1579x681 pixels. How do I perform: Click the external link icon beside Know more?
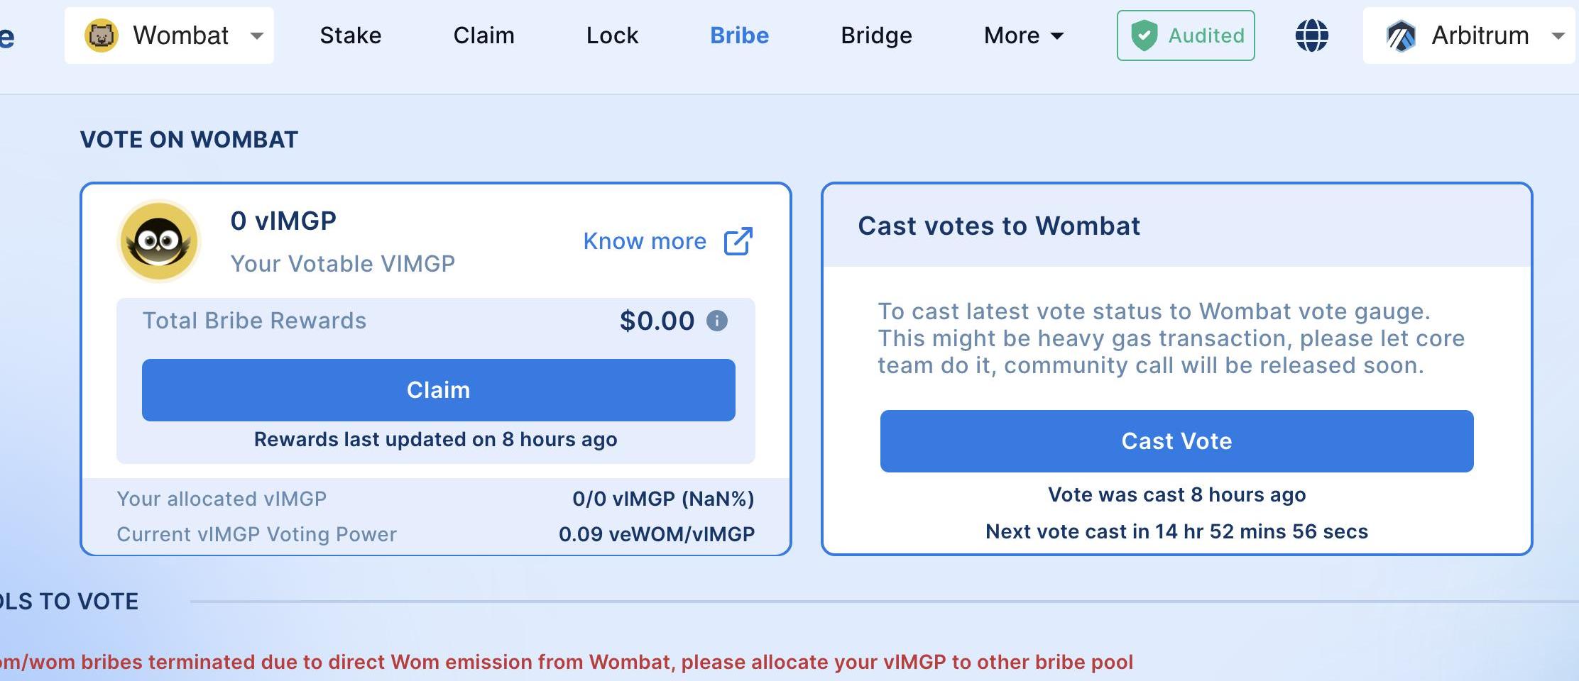point(738,241)
